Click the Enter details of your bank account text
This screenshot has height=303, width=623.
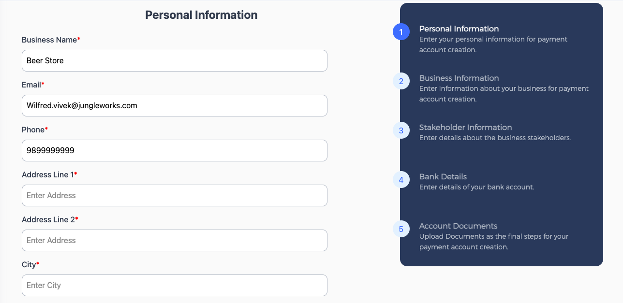pyautogui.click(x=476, y=187)
